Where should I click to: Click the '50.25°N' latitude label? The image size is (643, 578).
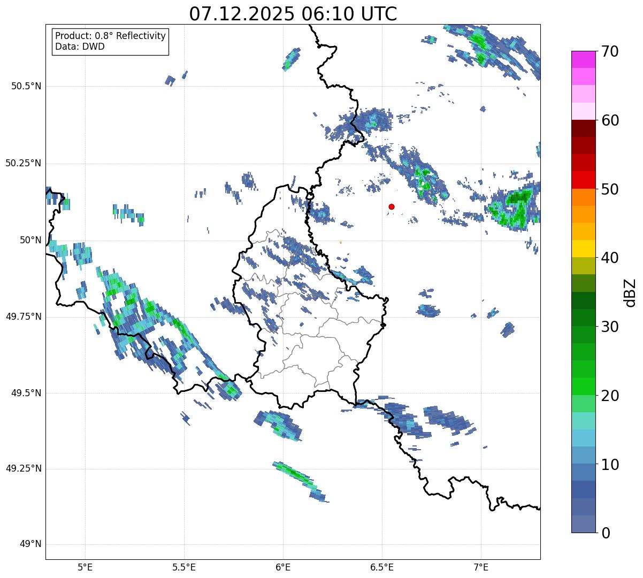pyautogui.click(x=24, y=163)
